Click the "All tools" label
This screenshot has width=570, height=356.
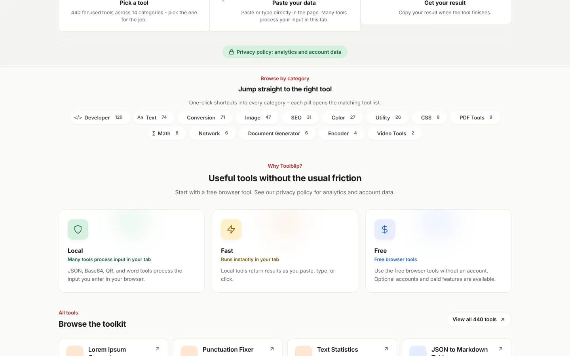tap(68, 312)
